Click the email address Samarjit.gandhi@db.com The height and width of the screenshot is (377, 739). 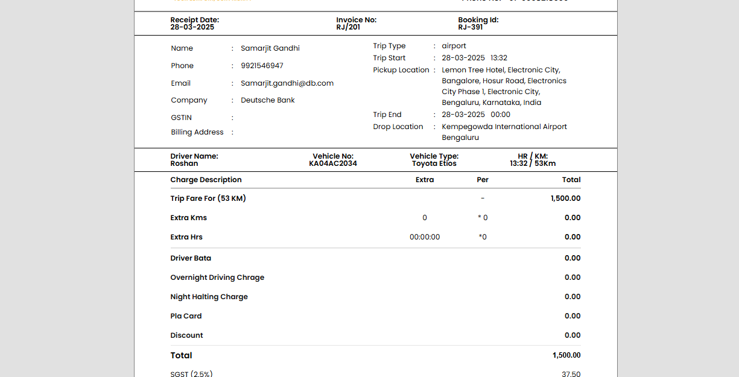[x=287, y=83]
